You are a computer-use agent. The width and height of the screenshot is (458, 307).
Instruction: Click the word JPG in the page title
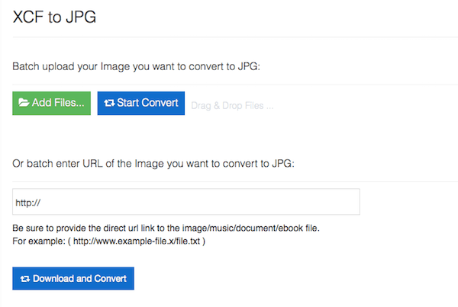(x=81, y=17)
